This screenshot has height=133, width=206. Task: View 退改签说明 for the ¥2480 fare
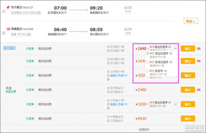(x=45, y=90)
